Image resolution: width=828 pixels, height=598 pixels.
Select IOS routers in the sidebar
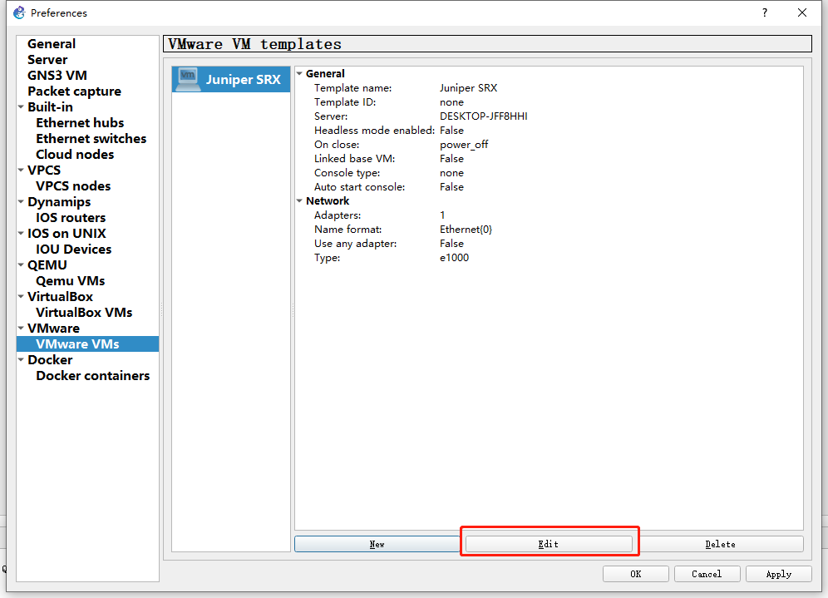click(x=71, y=218)
